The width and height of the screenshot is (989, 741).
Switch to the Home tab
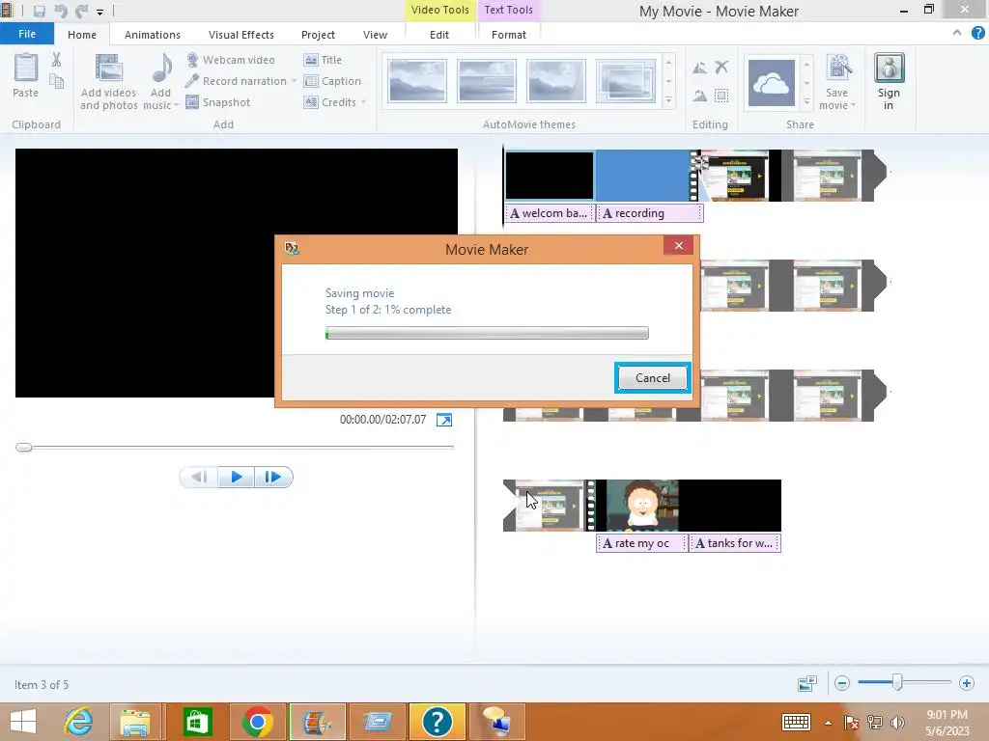(82, 35)
